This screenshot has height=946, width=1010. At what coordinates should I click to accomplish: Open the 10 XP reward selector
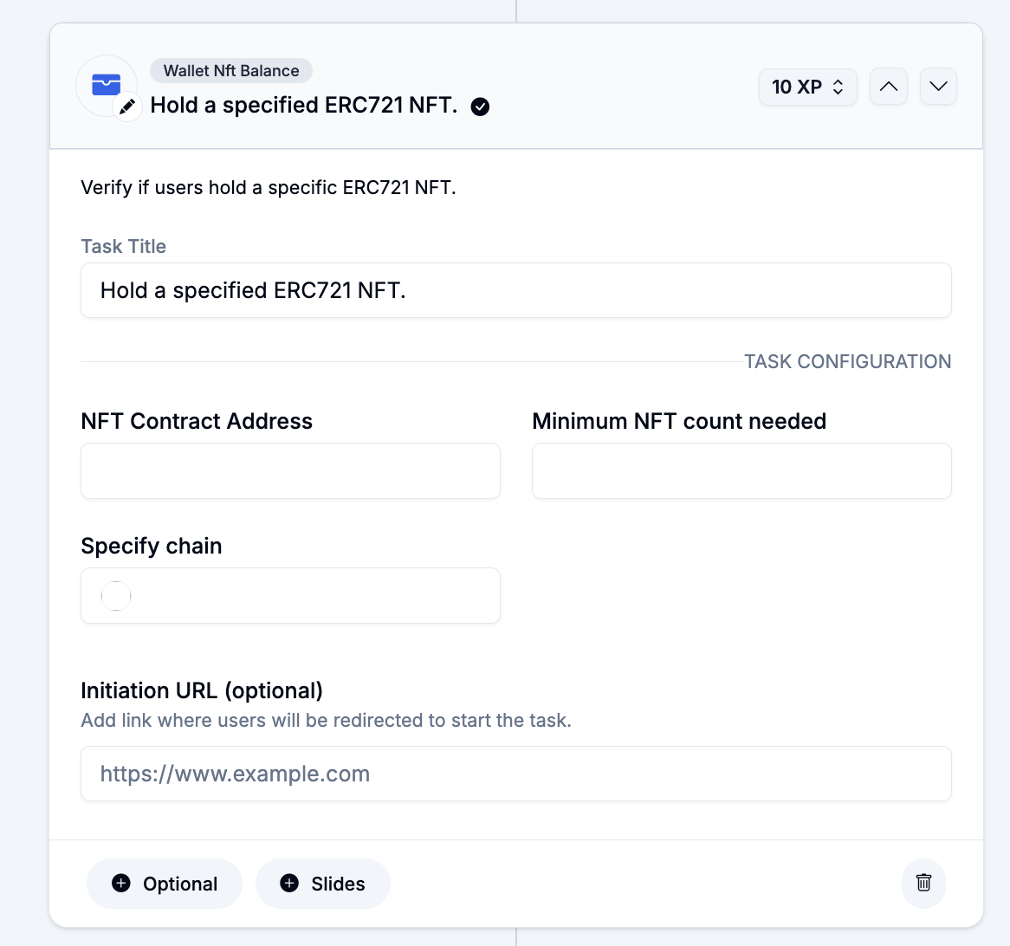coord(807,87)
